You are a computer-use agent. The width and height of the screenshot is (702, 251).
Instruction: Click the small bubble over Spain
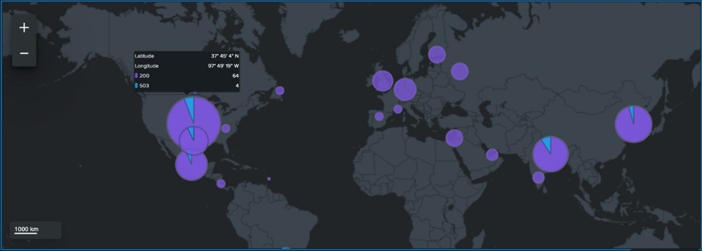(x=379, y=116)
